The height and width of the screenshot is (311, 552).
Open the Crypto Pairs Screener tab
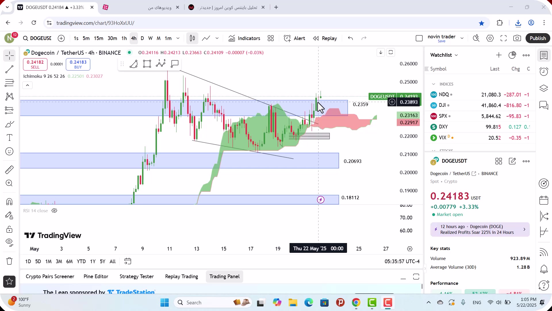(x=50, y=276)
